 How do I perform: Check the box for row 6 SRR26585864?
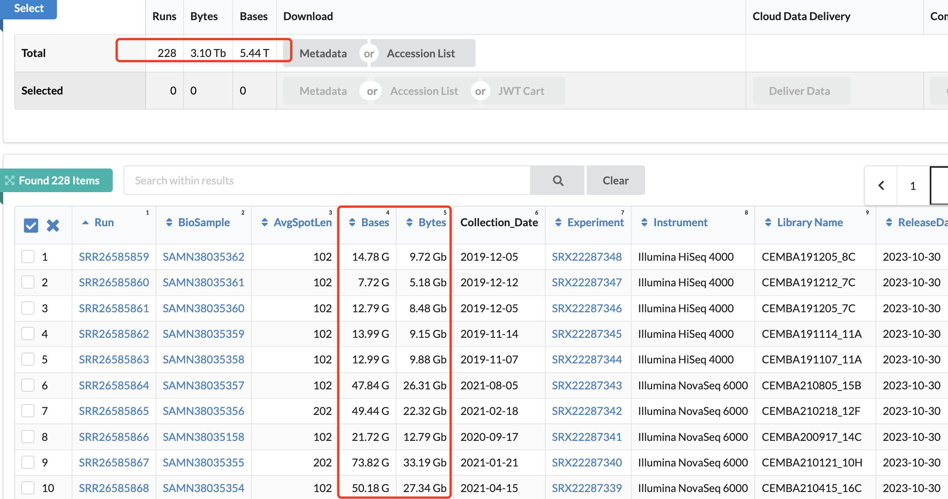point(28,385)
